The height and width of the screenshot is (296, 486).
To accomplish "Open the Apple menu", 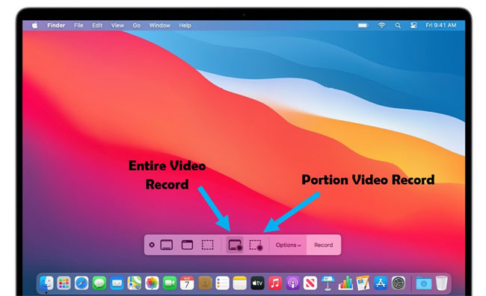I will click(35, 25).
